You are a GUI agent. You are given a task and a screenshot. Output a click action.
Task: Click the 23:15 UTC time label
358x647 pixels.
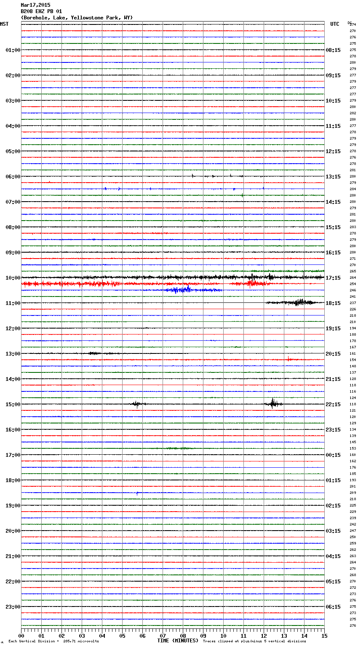[x=333, y=430]
